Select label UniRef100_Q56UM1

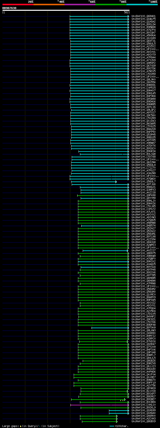point(143,234)
